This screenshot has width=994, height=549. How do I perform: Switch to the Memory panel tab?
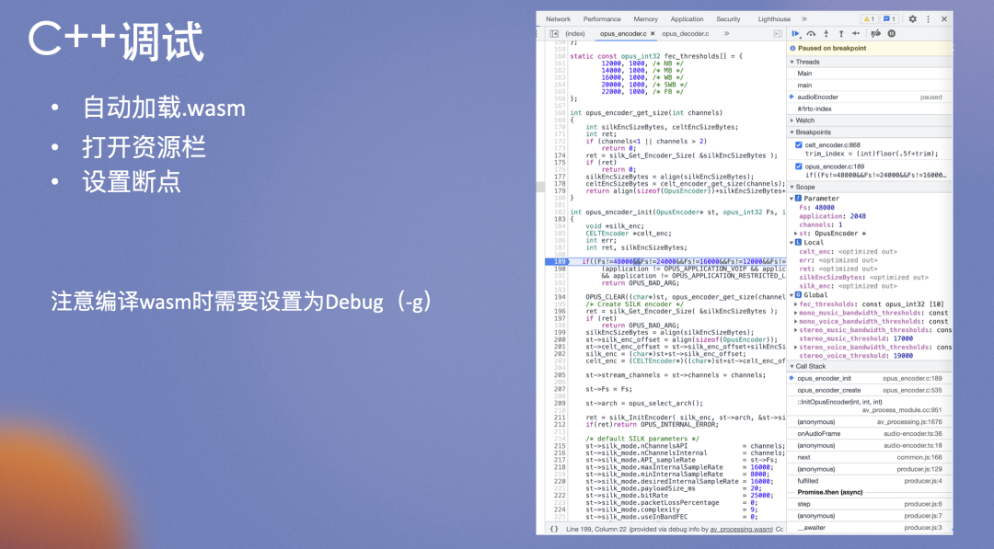point(645,19)
